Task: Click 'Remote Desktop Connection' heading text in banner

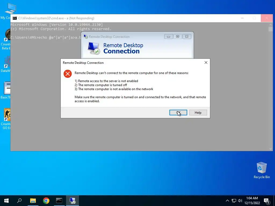Action: point(123,48)
